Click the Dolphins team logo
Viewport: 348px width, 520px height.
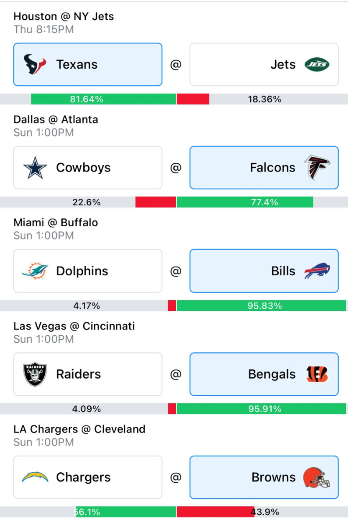tap(35, 271)
